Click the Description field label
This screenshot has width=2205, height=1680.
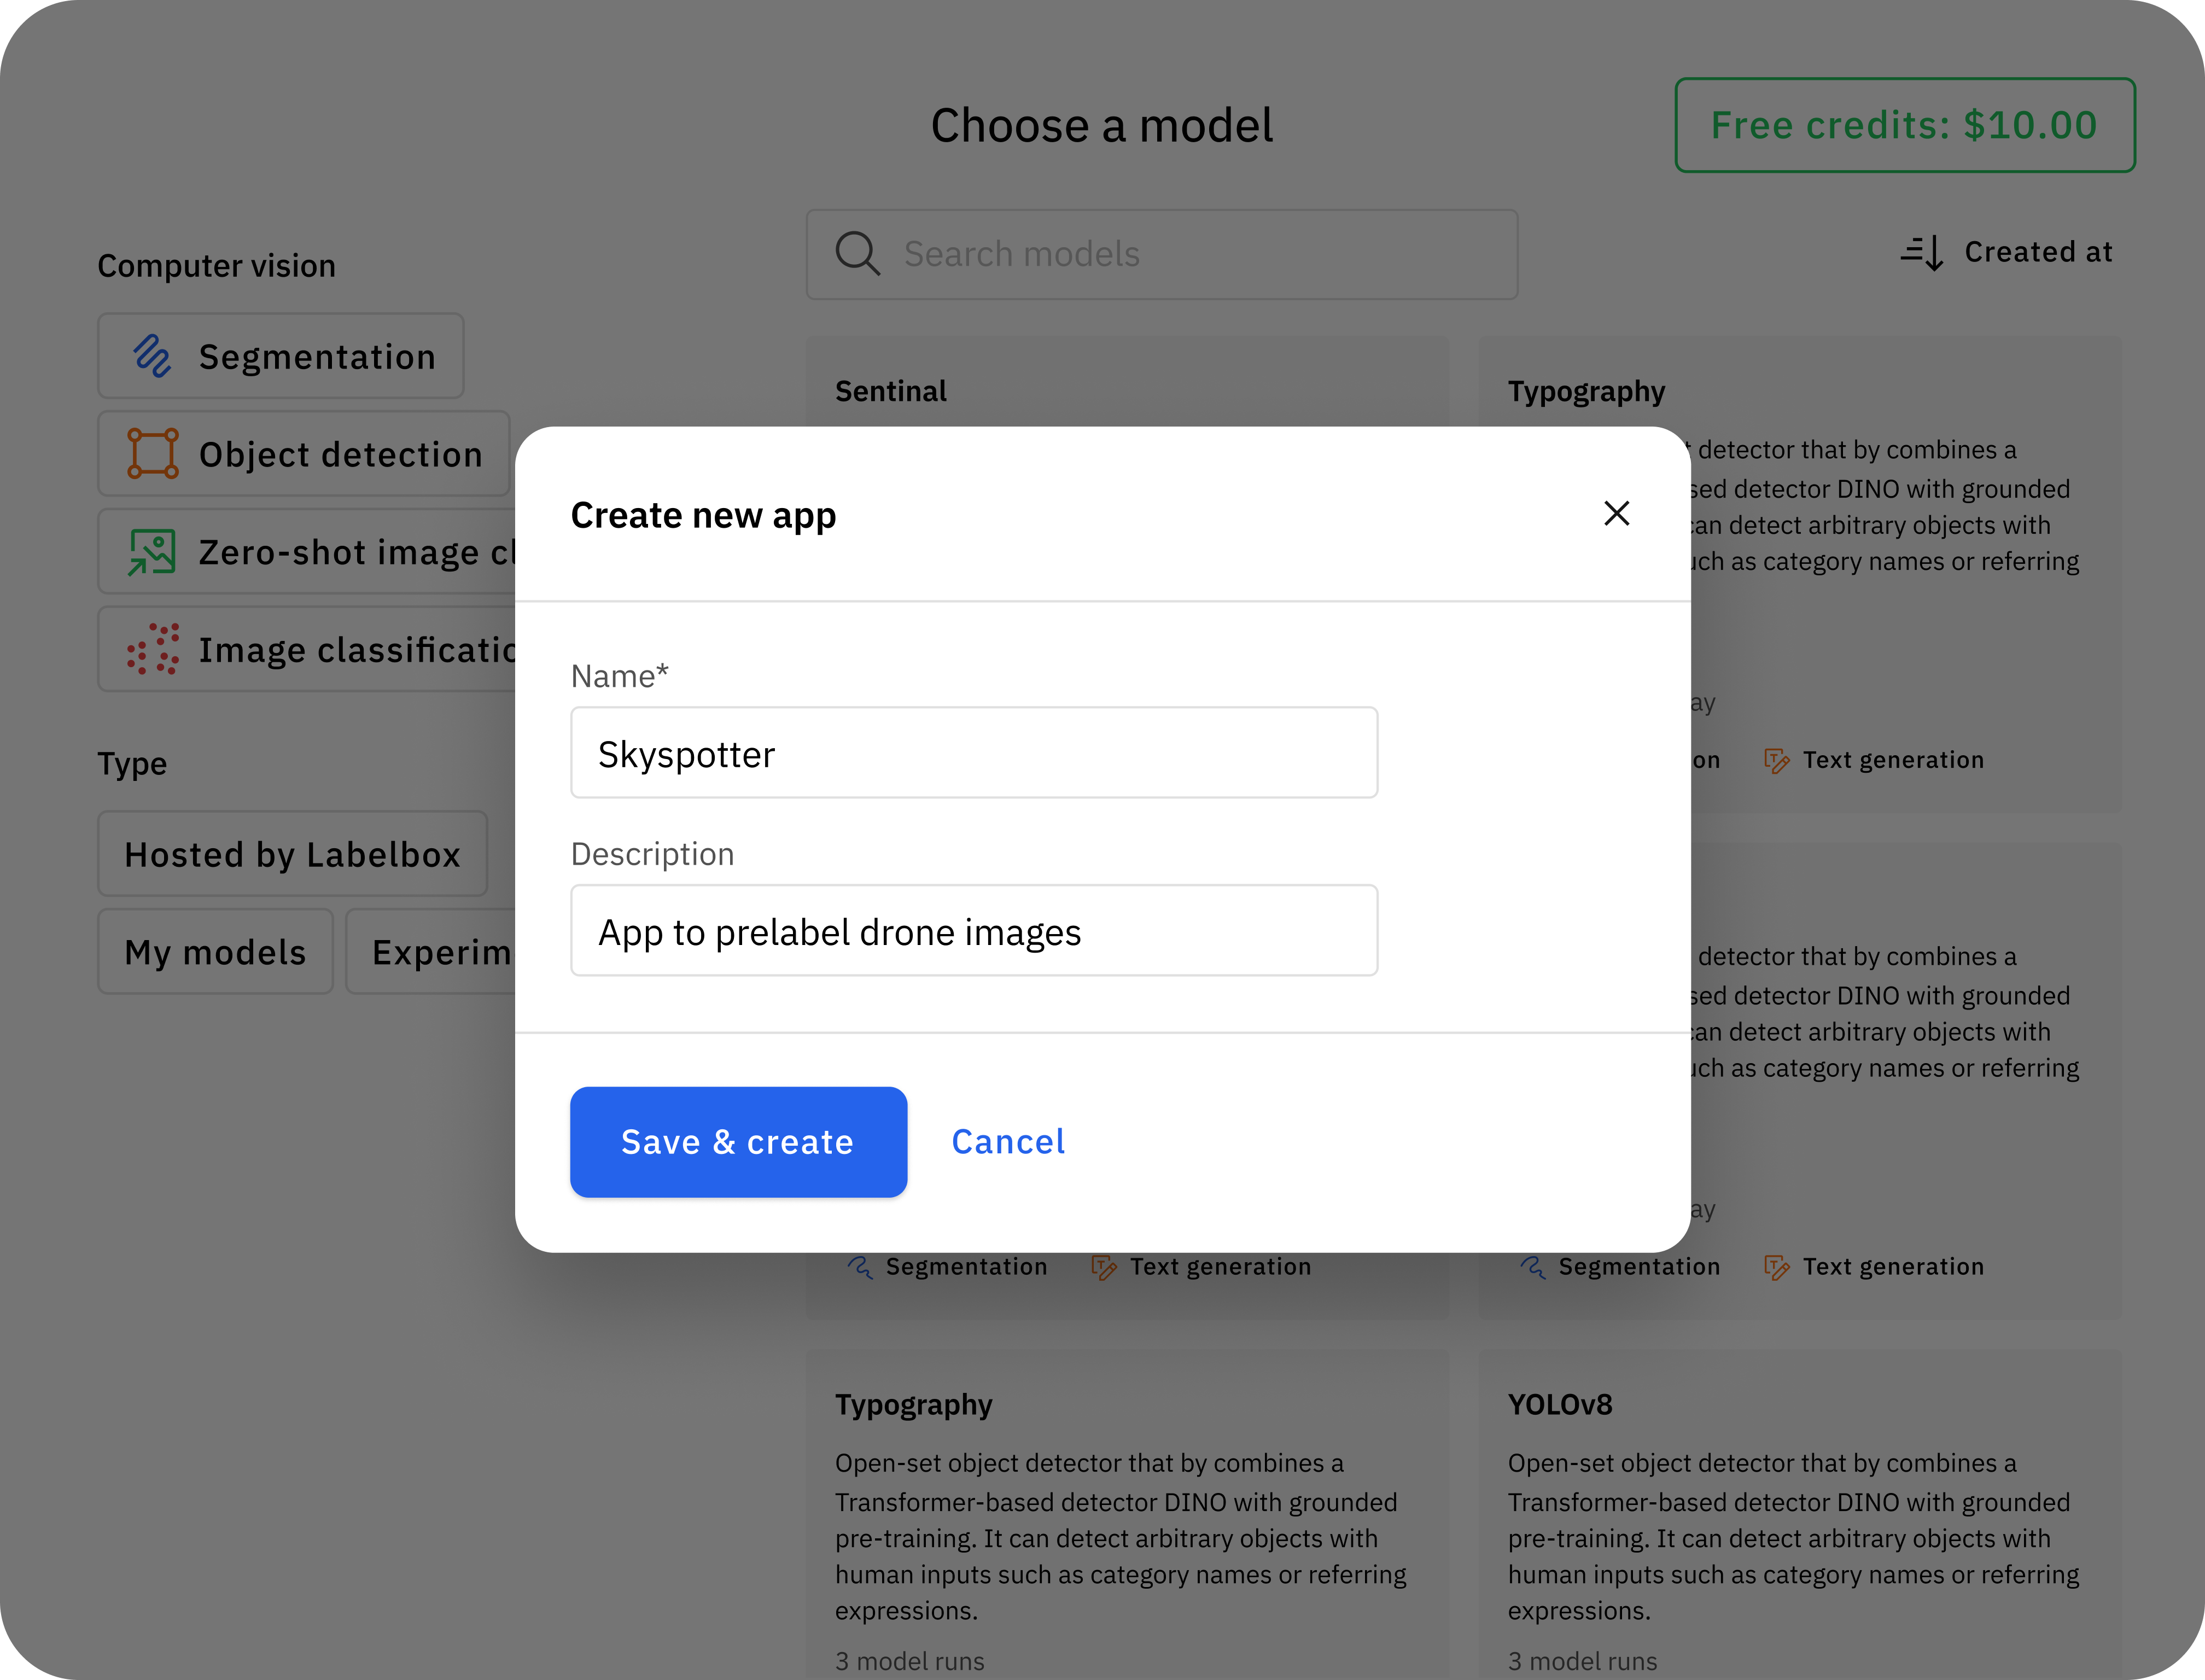(x=652, y=854)
